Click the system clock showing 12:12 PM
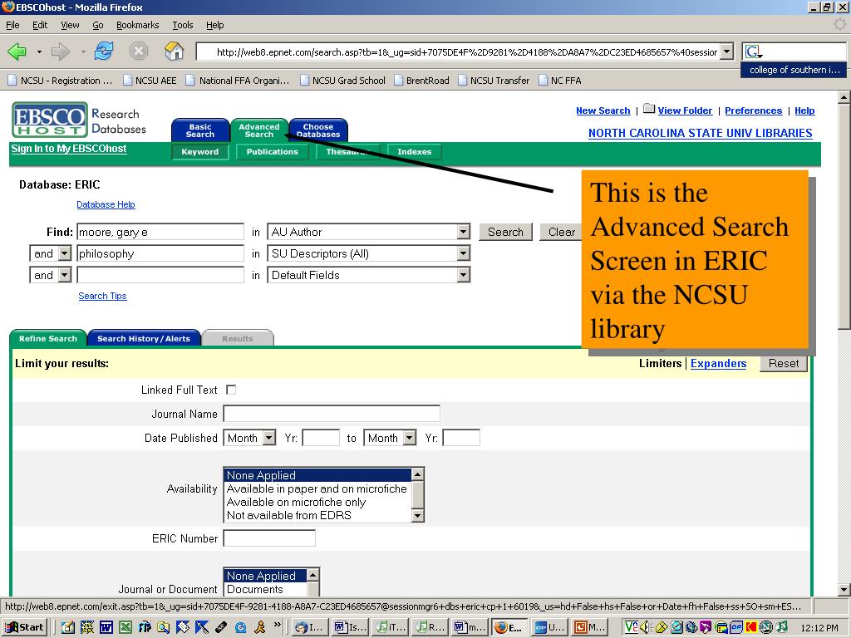 click(819, 628)
